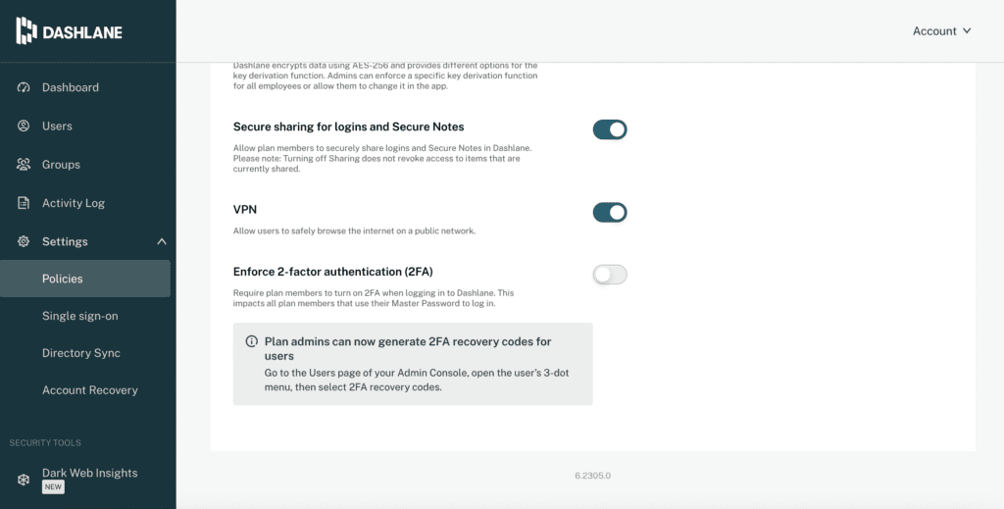Enable Enforce 2-factor authentication toggle
The height and width of the screenshot is (509, 1004).
point(609,275)
